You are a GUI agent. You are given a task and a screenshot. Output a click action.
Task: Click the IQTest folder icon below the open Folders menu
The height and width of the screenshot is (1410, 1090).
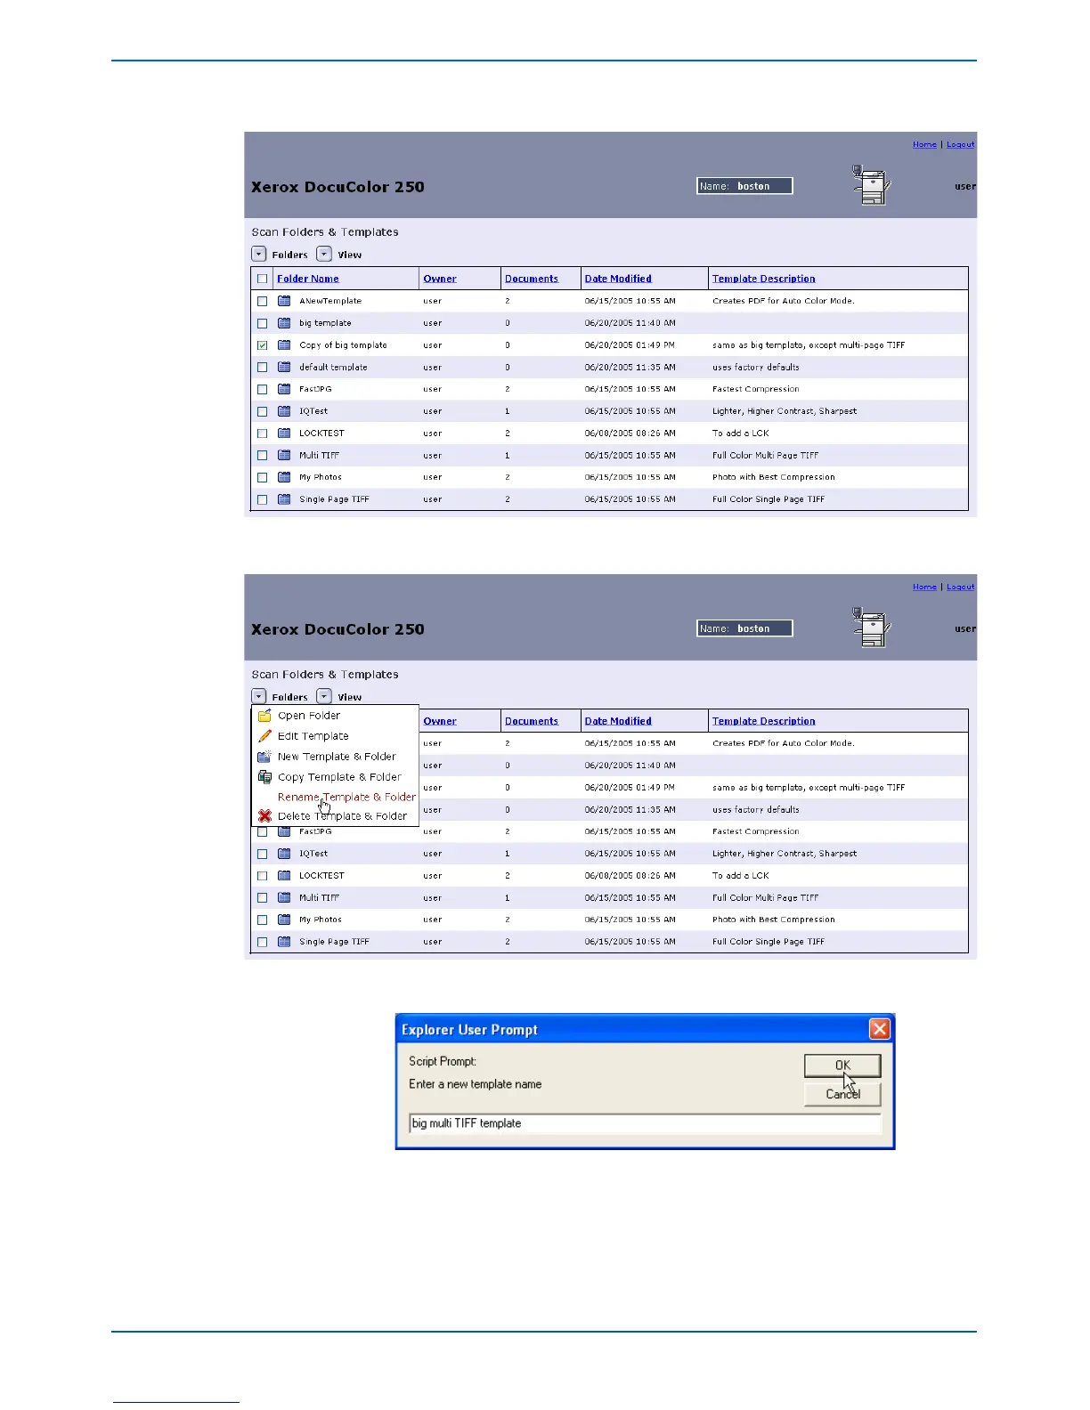pos(284,854)
